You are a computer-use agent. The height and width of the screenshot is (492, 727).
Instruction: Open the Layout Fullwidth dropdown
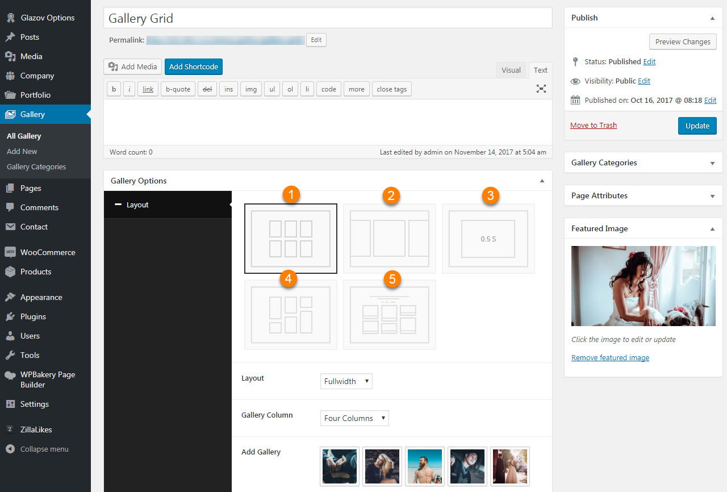(346, 381)
